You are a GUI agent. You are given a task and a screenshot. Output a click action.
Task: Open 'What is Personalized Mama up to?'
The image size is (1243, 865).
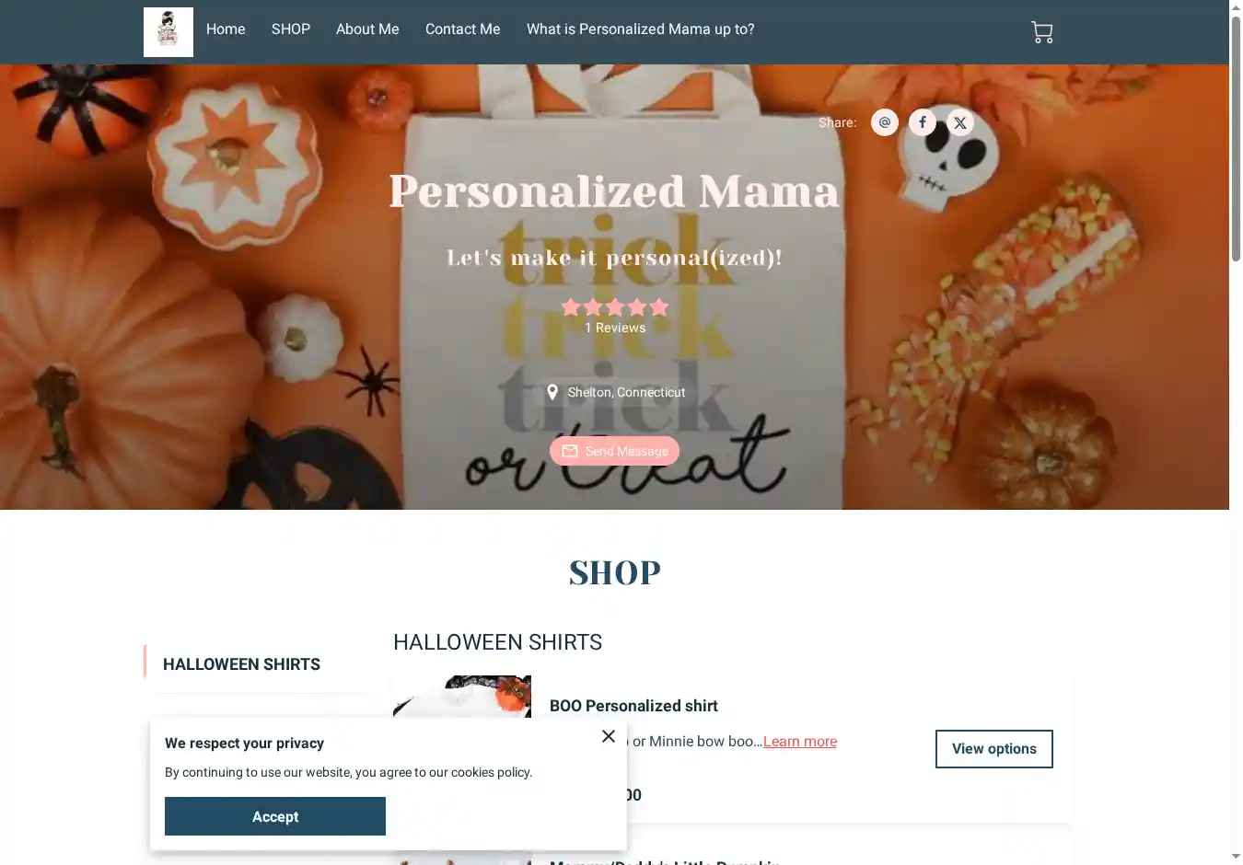coord(641,29)
